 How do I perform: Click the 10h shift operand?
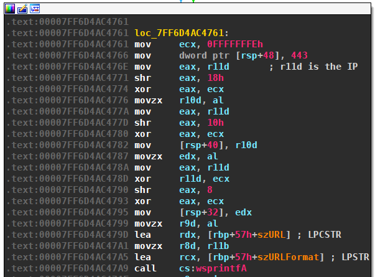coord(215,123)
